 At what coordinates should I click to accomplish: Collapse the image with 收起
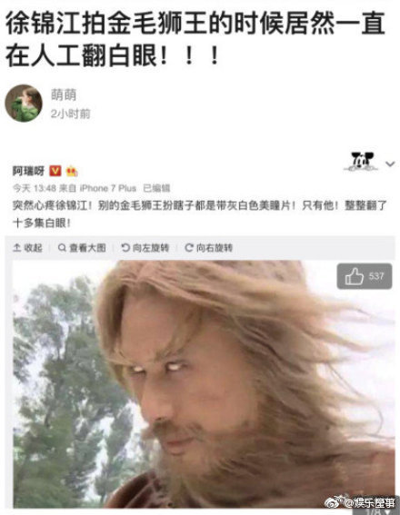pyautogui.click(x=27, y=248)
